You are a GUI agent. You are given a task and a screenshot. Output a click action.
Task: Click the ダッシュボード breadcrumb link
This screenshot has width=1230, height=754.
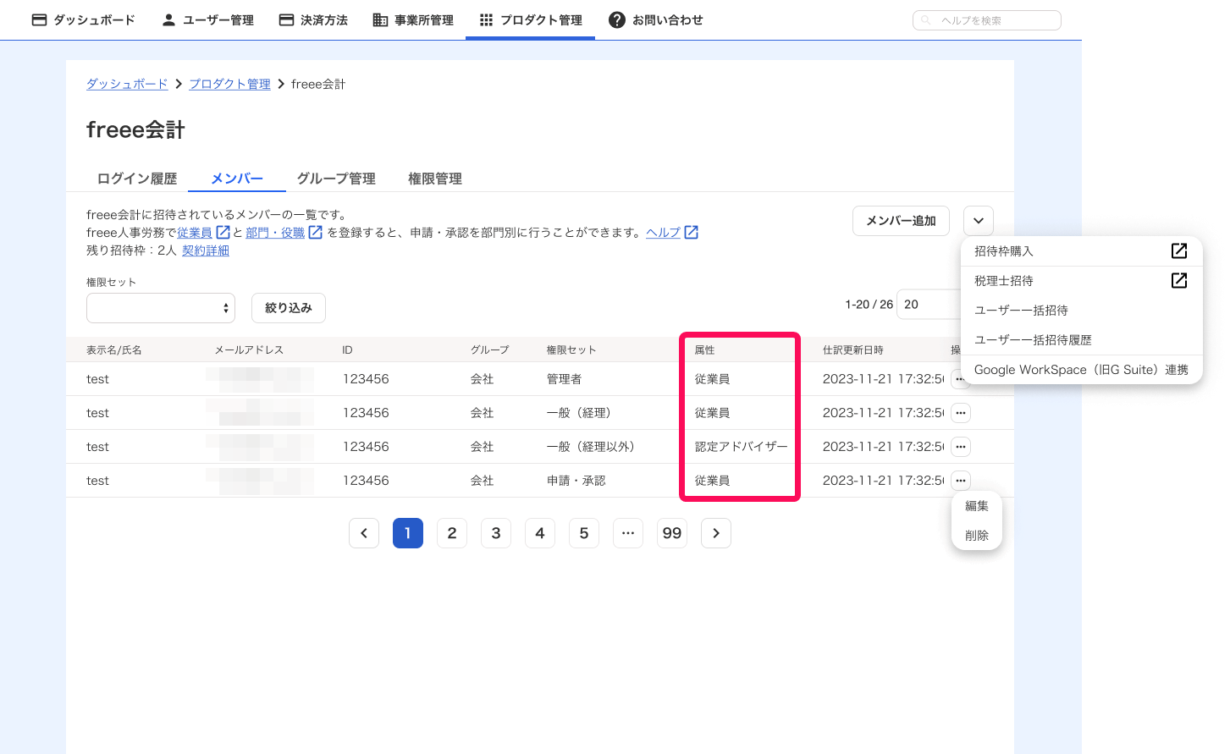127,84
